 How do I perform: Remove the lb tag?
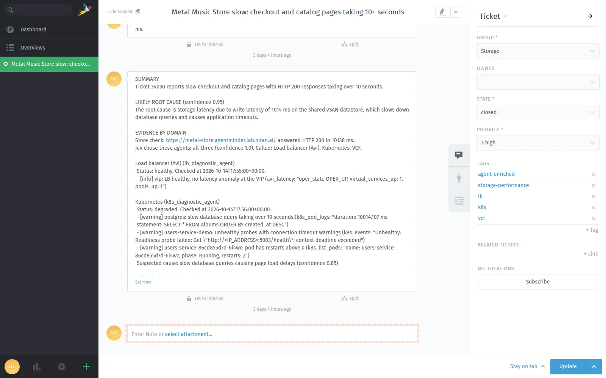click(x=594, y=196)
